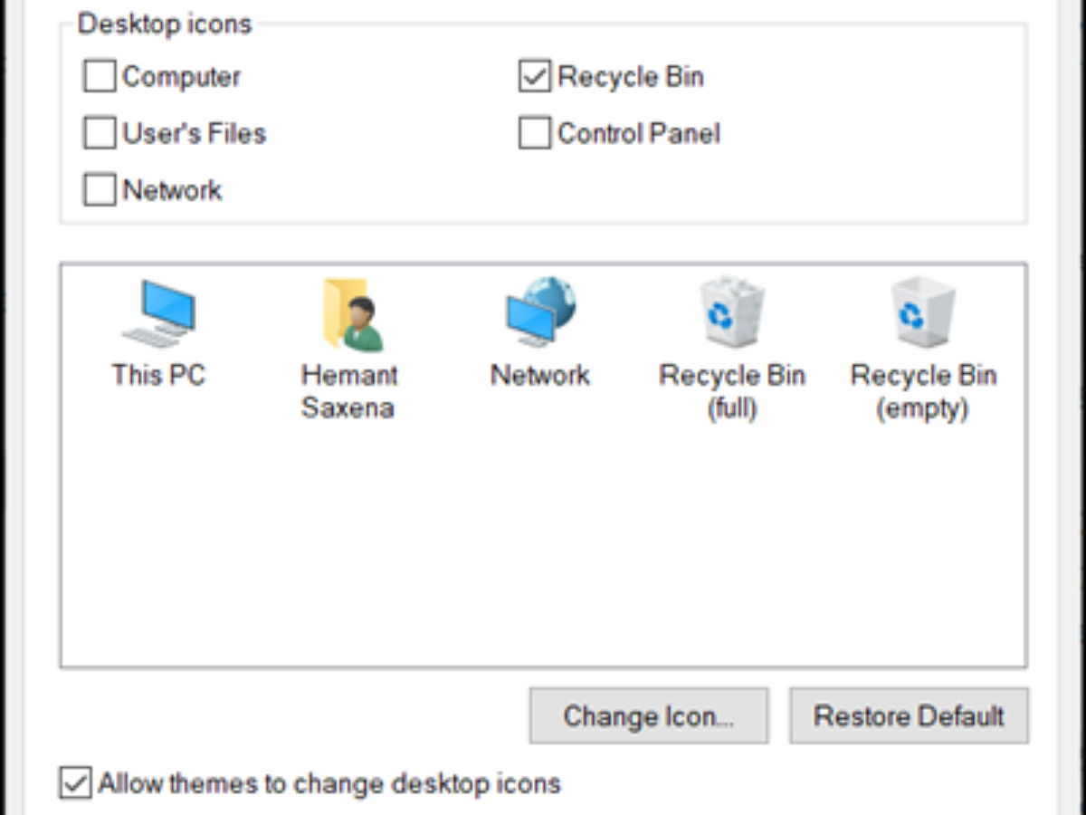Enable the Control Panel checkbox

(535, 133)
